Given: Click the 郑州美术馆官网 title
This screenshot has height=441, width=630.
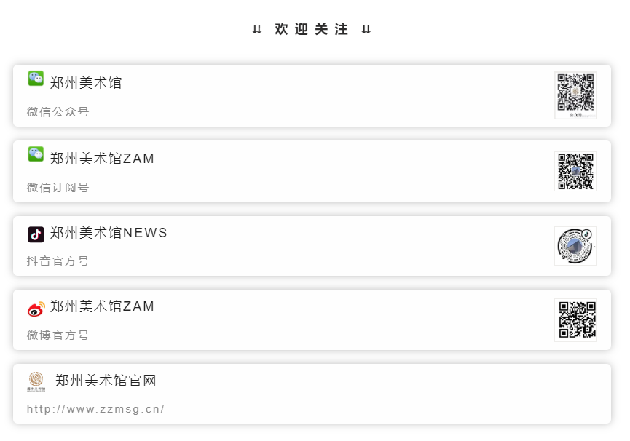Looking at the screenshot, I should (x=106, y=381).
